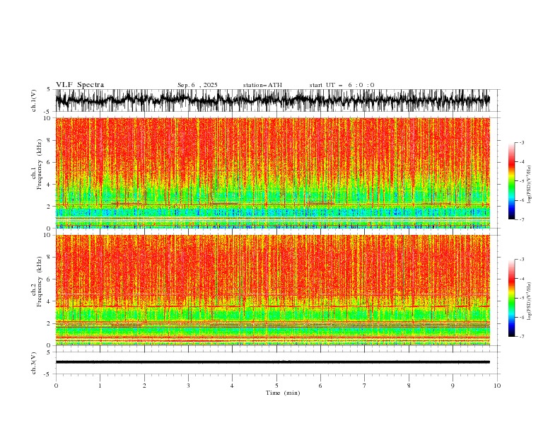The image size is (560, 433).
Task: Select the "Sep. 6 , 2025" date text
Action: (x=197, y=85)
